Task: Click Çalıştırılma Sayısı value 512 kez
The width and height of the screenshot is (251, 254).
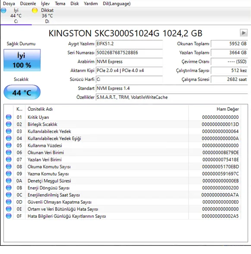Action: [229, 71]
